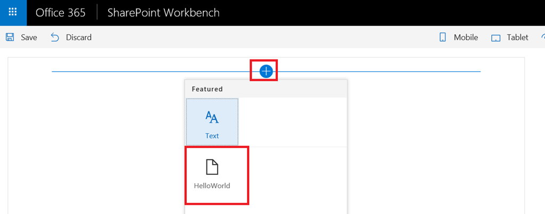The width and height of the screenshot is (545, 214).
Task: Switch to the Mobile preview label
Action: 466,38
